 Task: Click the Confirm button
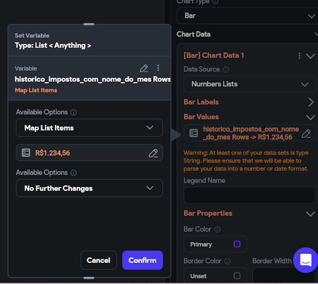click(x=142, y=260)
